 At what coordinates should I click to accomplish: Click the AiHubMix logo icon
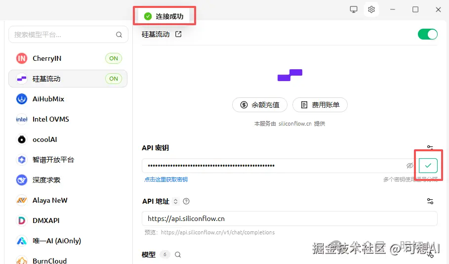tap(21, 99)
